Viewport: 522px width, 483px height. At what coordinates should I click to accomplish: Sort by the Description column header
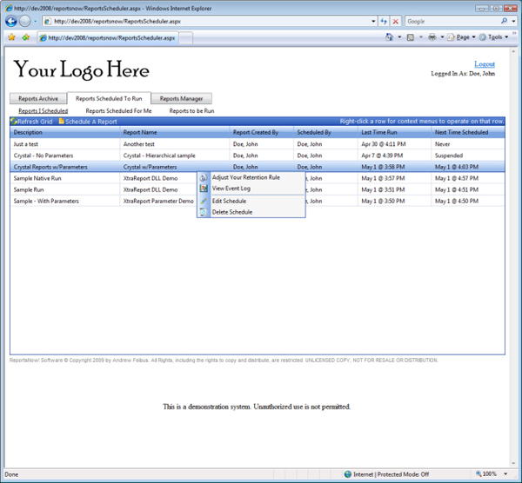pyautogui.click(x=65, y=132)
